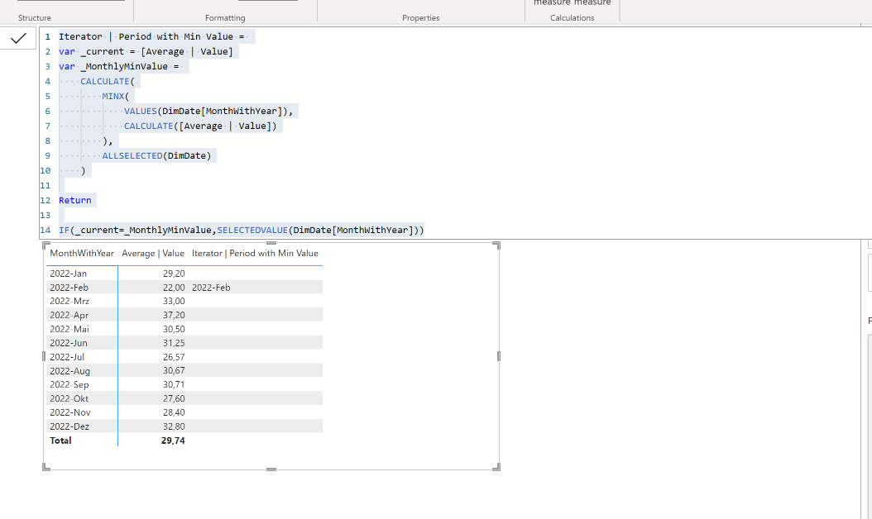Image resolution: width=872 pixels, height=519 pixels.
Task: Grab the bottom-right corner handle of the table visual
Action: (496, 467)
